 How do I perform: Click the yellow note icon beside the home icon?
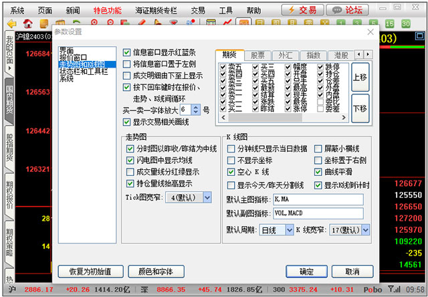click(x=44, y=24)
